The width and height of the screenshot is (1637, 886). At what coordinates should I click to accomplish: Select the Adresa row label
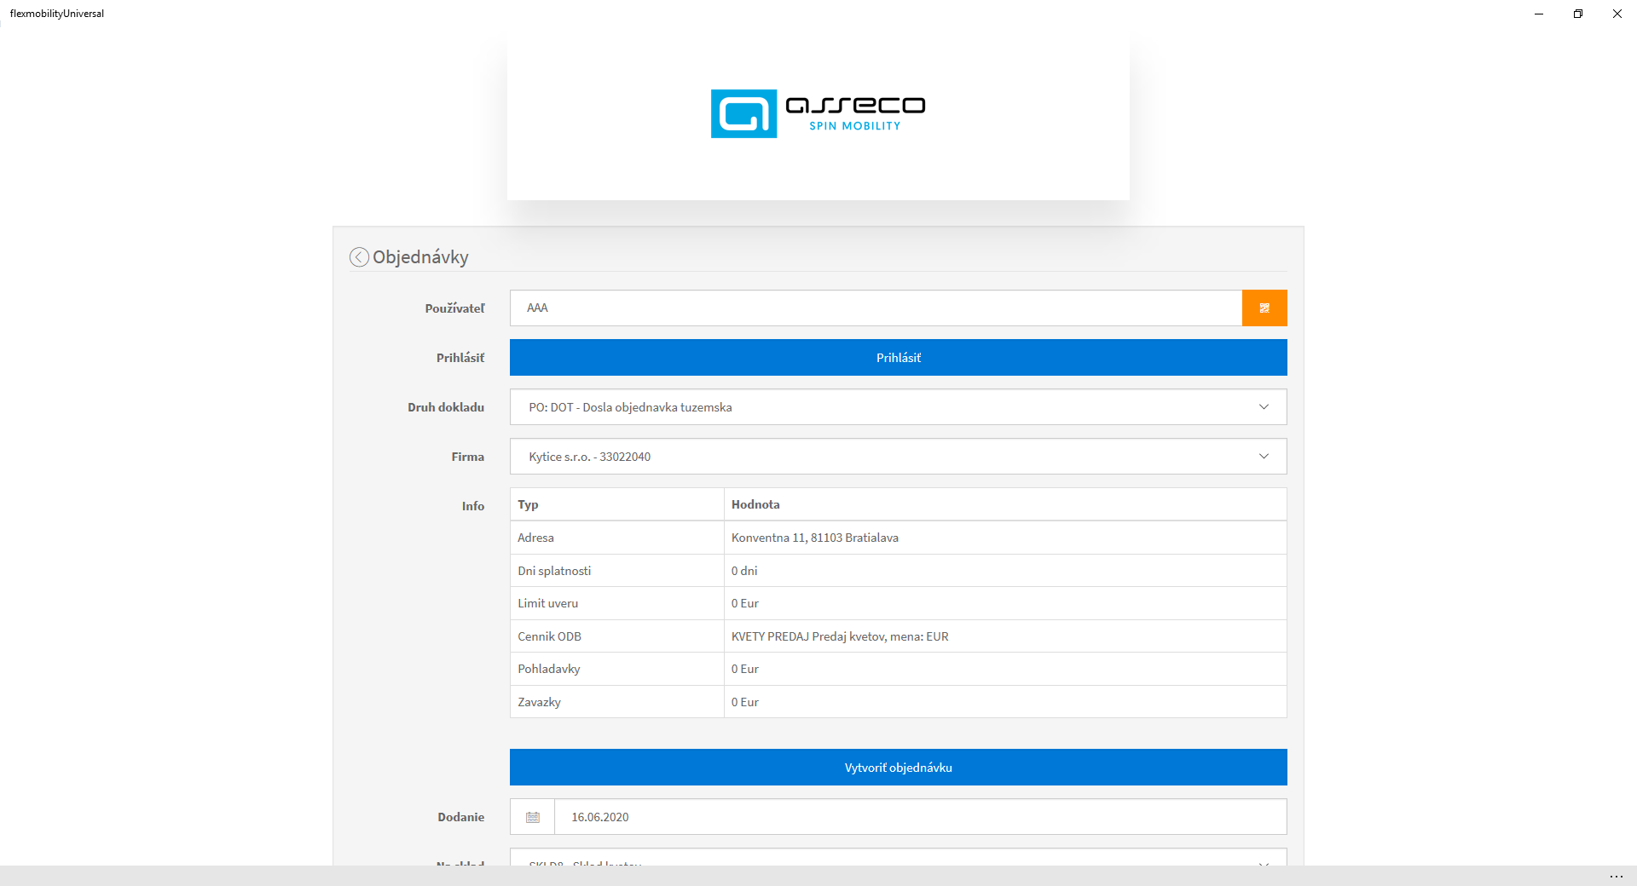535,538
